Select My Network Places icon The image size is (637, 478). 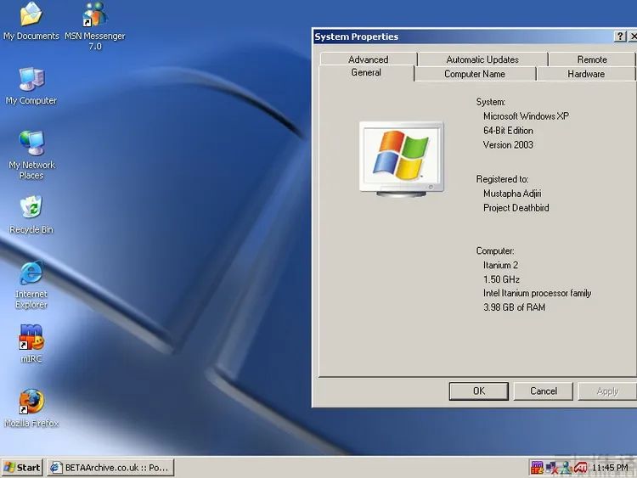(x=31, y=144)
